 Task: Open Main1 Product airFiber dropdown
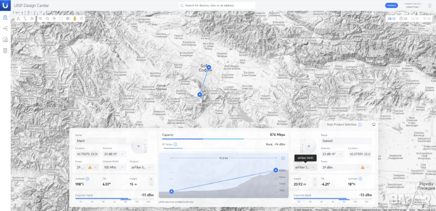(x=141, y=168)
